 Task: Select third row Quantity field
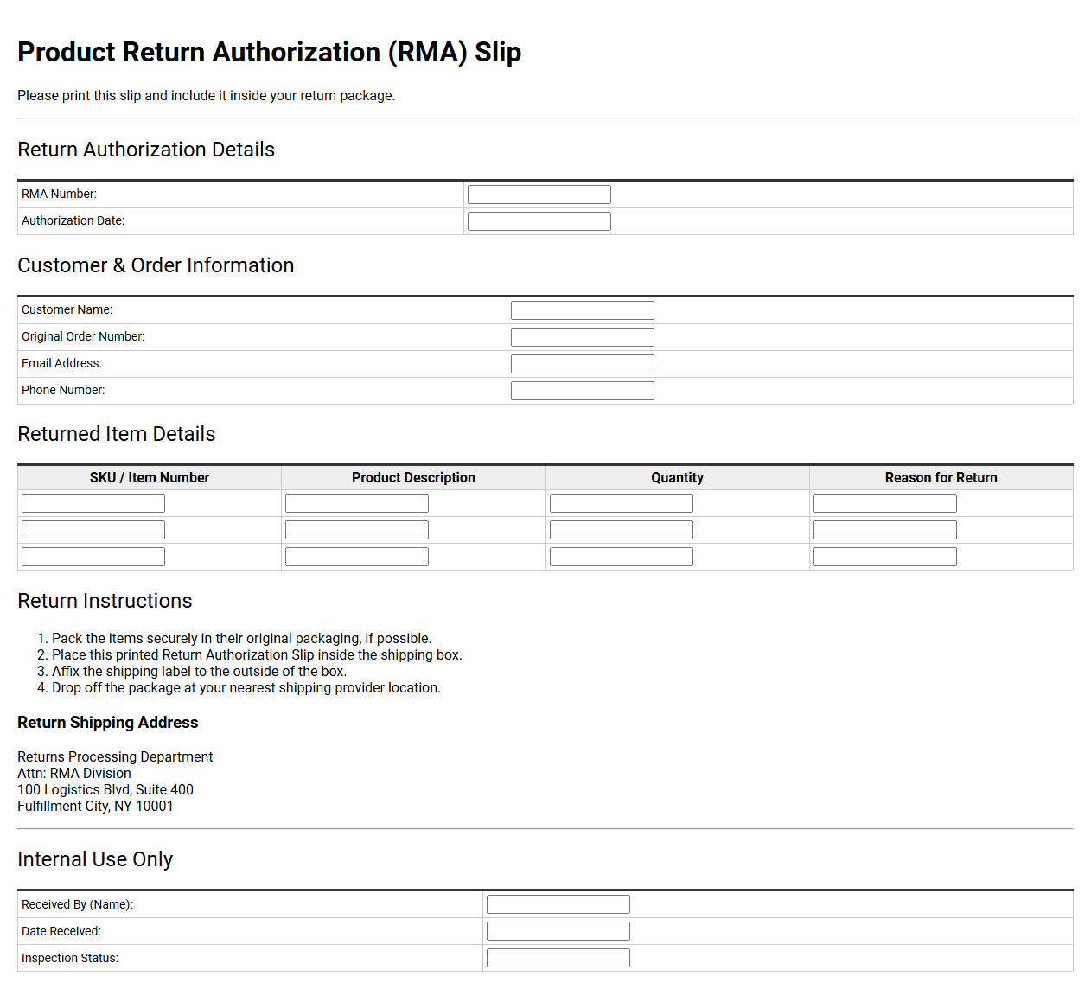(622, 557)
